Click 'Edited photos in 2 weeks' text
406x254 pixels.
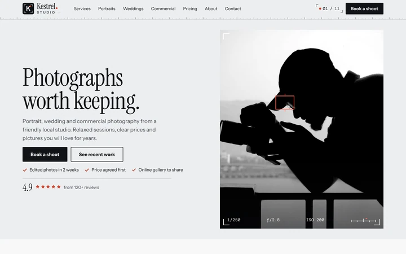click(x=54, y=170)
